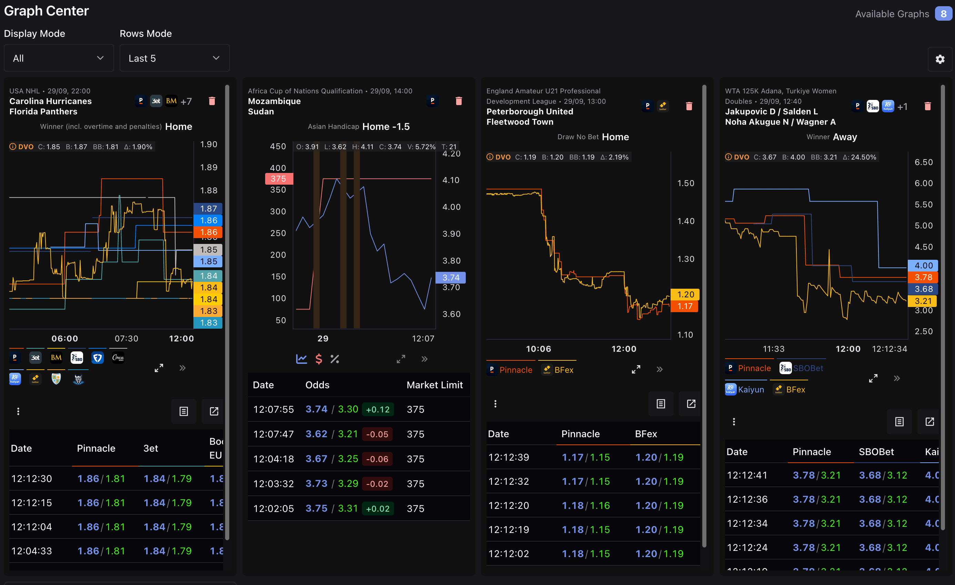Open the Display Mode dropdown showing All
The height and width of the screenshot is (585, 955).
tap(59, 58)
